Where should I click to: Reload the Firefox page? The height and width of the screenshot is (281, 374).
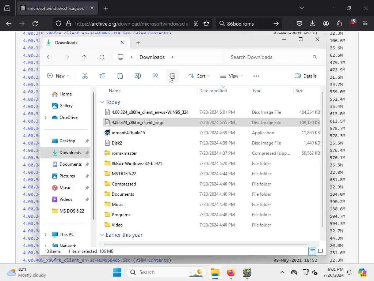click(35, 24)
